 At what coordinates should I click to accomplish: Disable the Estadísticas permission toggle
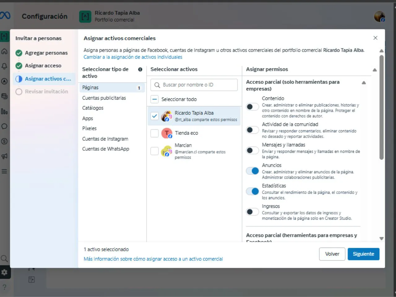click(x=252, y=191)
